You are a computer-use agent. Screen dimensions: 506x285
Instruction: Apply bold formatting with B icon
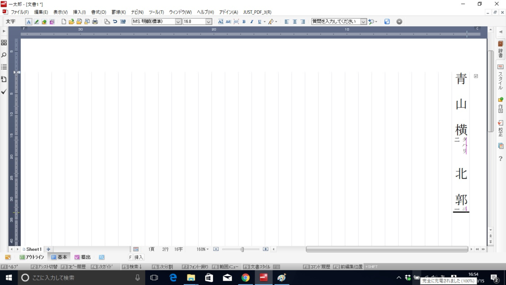point(244,22)
